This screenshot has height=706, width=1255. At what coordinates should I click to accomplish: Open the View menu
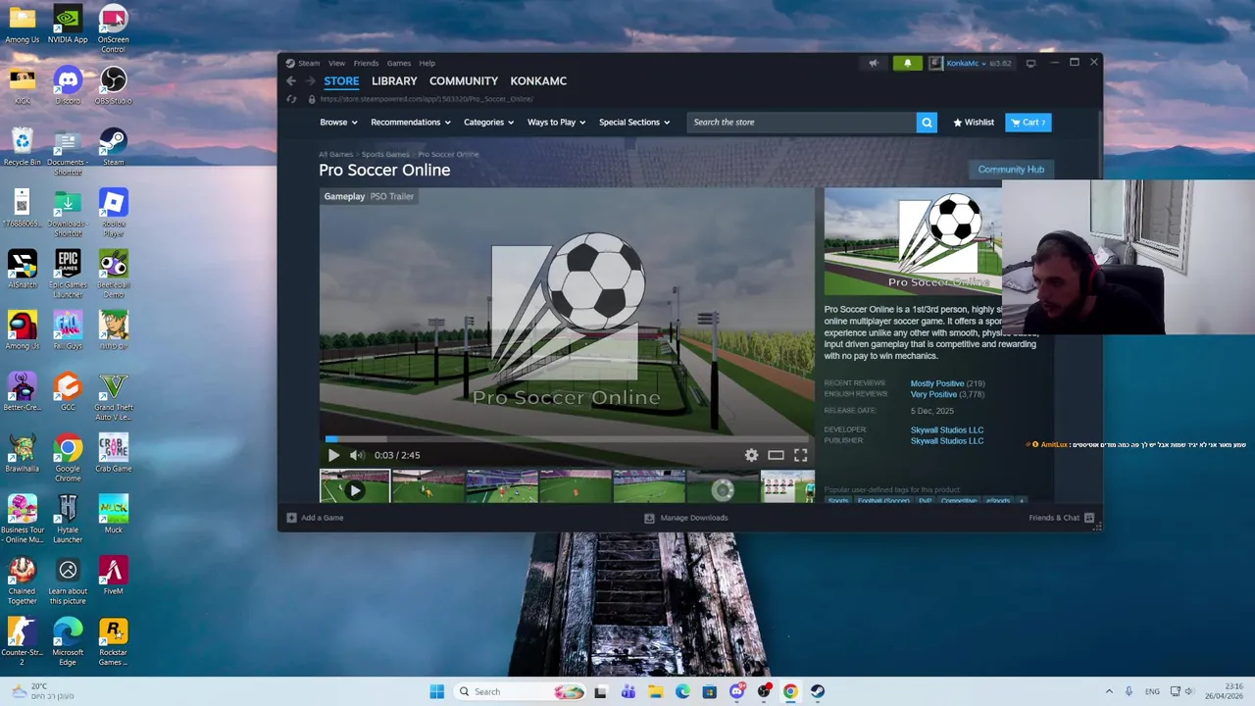336,63
